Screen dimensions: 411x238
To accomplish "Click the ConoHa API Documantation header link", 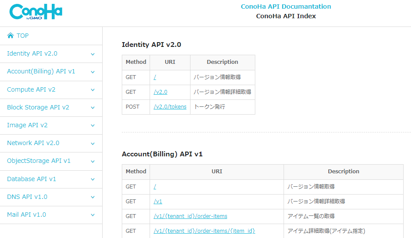I will [286, 7].
